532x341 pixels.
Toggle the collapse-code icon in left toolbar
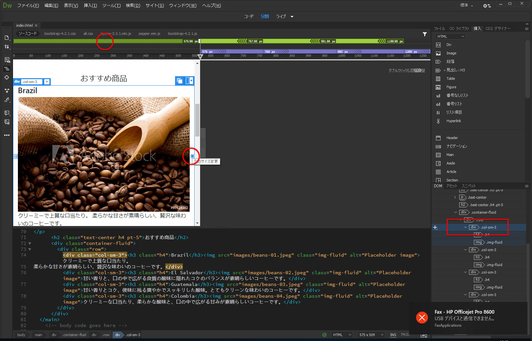point(7,69)
